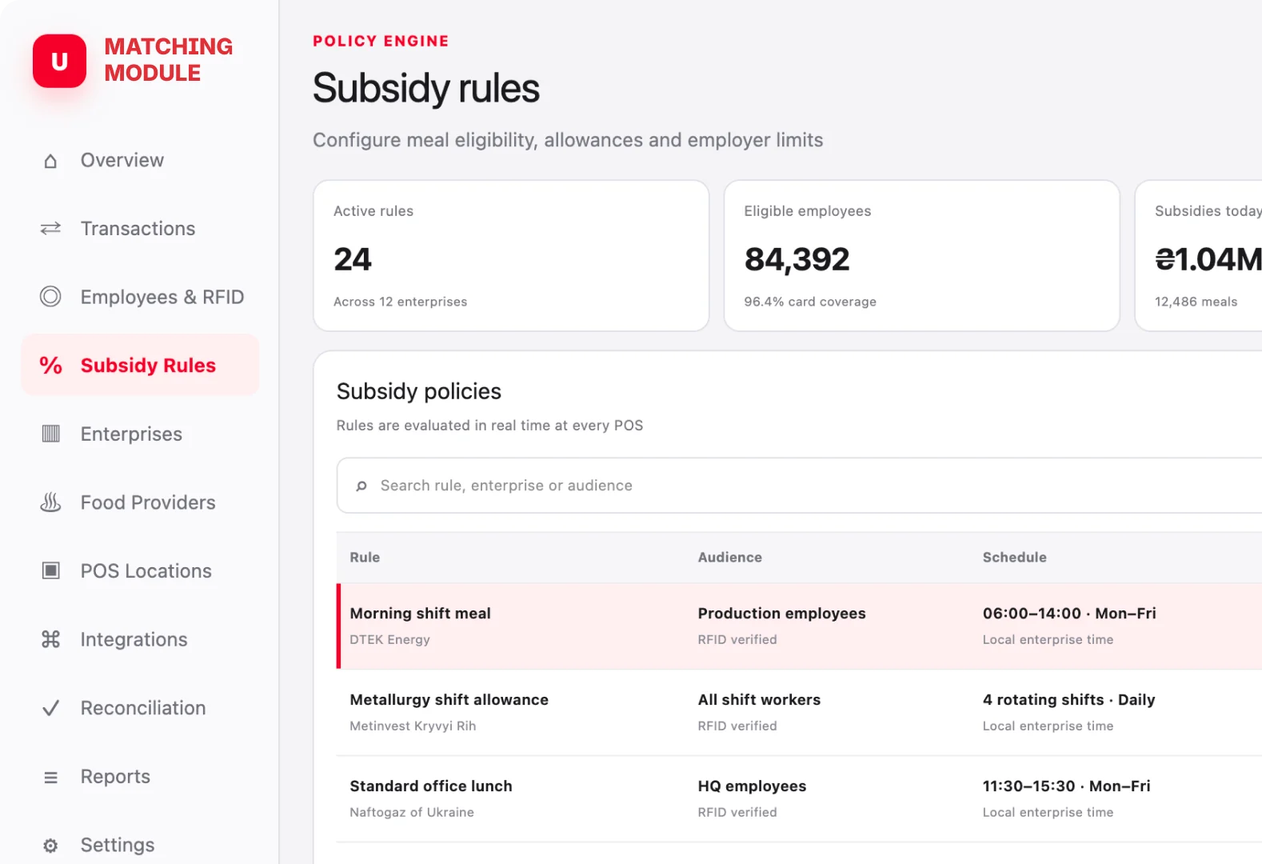Click the Across 12 enterprises text
Screen dimensions: 1262x864
pos(400,302)
